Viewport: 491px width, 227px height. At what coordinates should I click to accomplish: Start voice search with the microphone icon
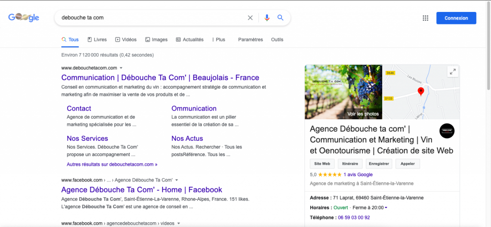pos(267,18)
